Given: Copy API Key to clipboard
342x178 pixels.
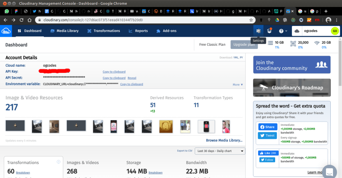Looking at the screenshot, I should [x=114, y=72].
